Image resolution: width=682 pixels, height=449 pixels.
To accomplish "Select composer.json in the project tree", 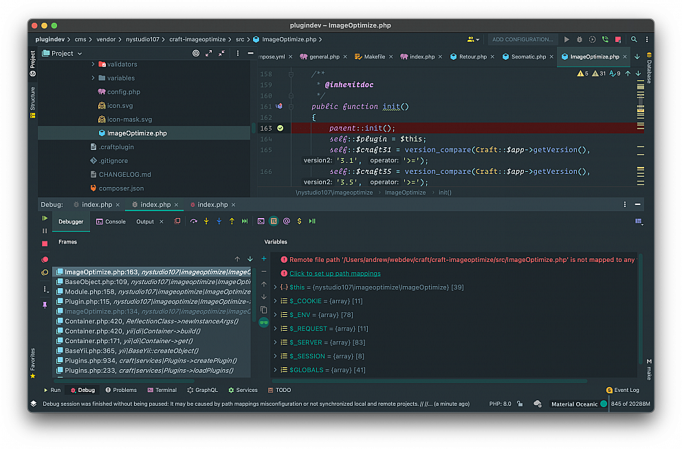I will click(121, 188).
